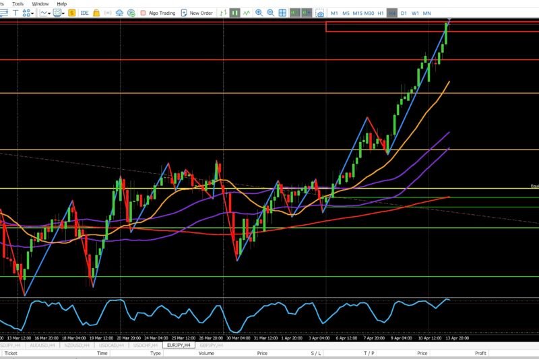This screenshot has width=539, height=359.
Task: Zoom out of the chart
Action: coord(271,13)
